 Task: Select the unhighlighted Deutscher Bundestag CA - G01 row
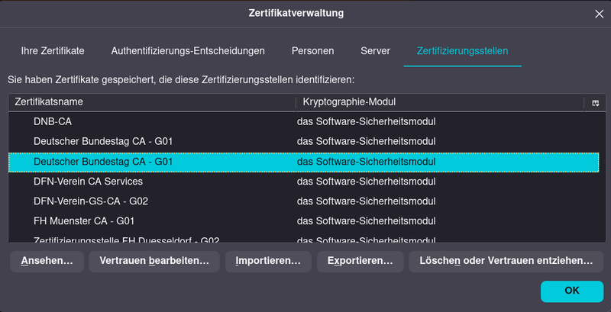[303, 141]
